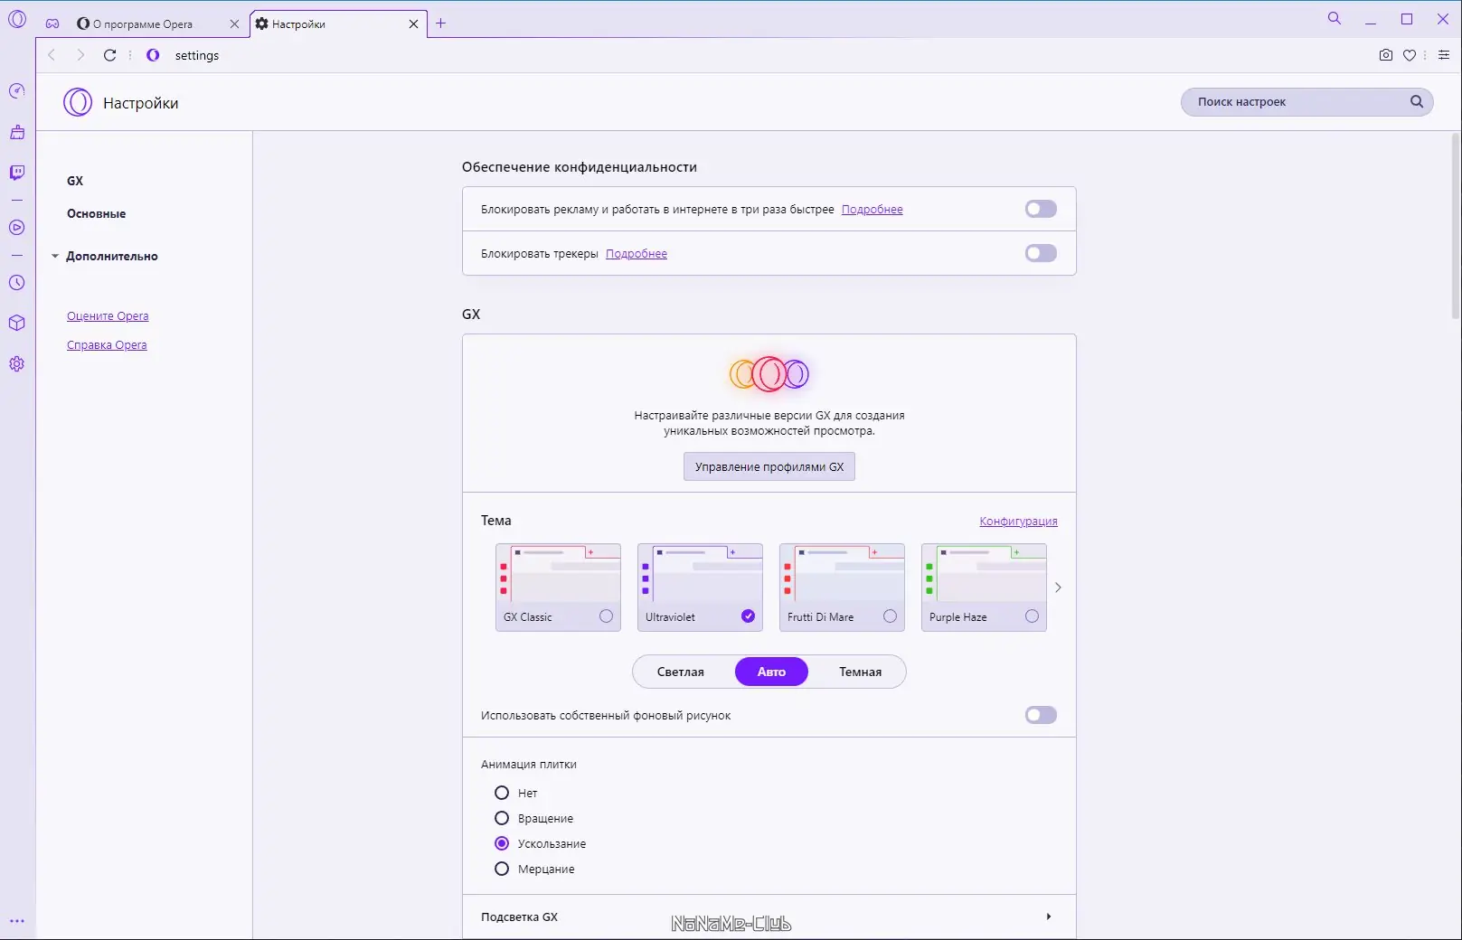The width and height of the screenshot is (1462, 940).
Task: Search in tabs magnifier icon
Action: click(x=1335, y=18)
